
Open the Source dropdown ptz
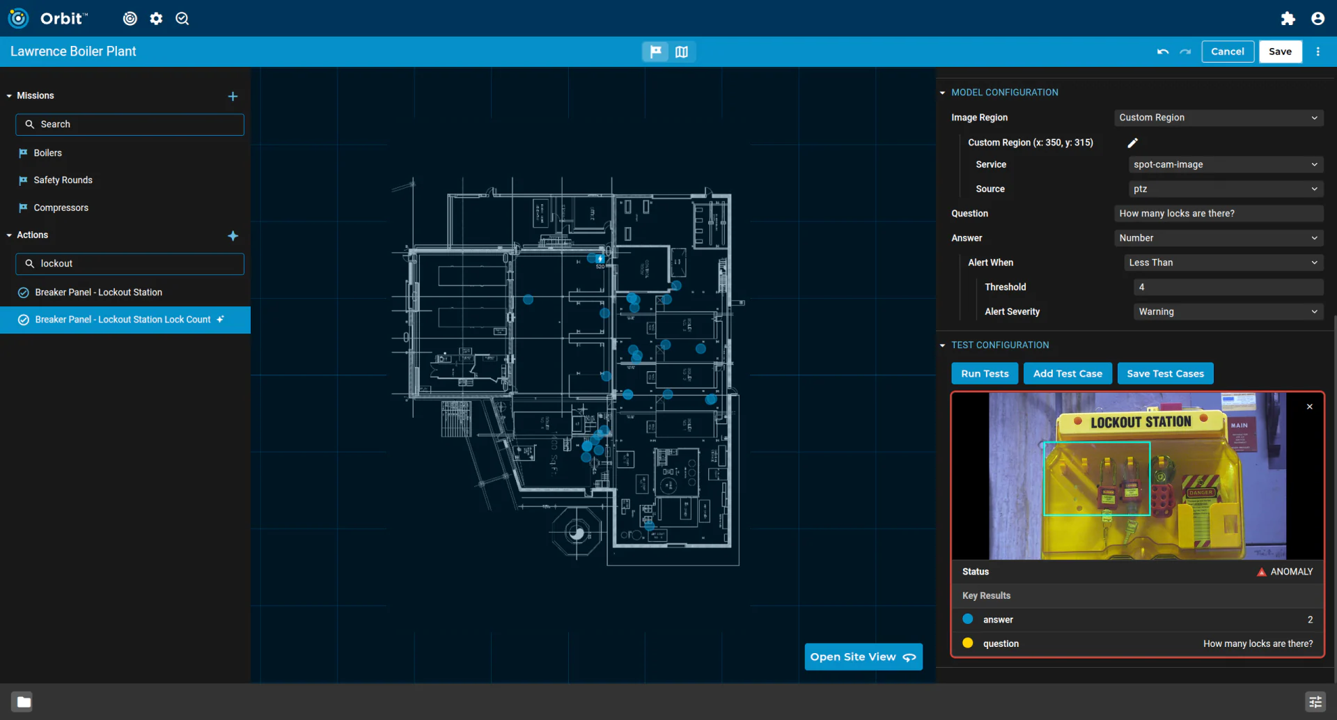click(1226, 189)
